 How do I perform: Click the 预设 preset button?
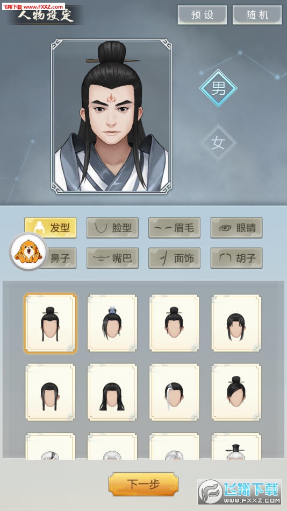click(x=202, y=15)
